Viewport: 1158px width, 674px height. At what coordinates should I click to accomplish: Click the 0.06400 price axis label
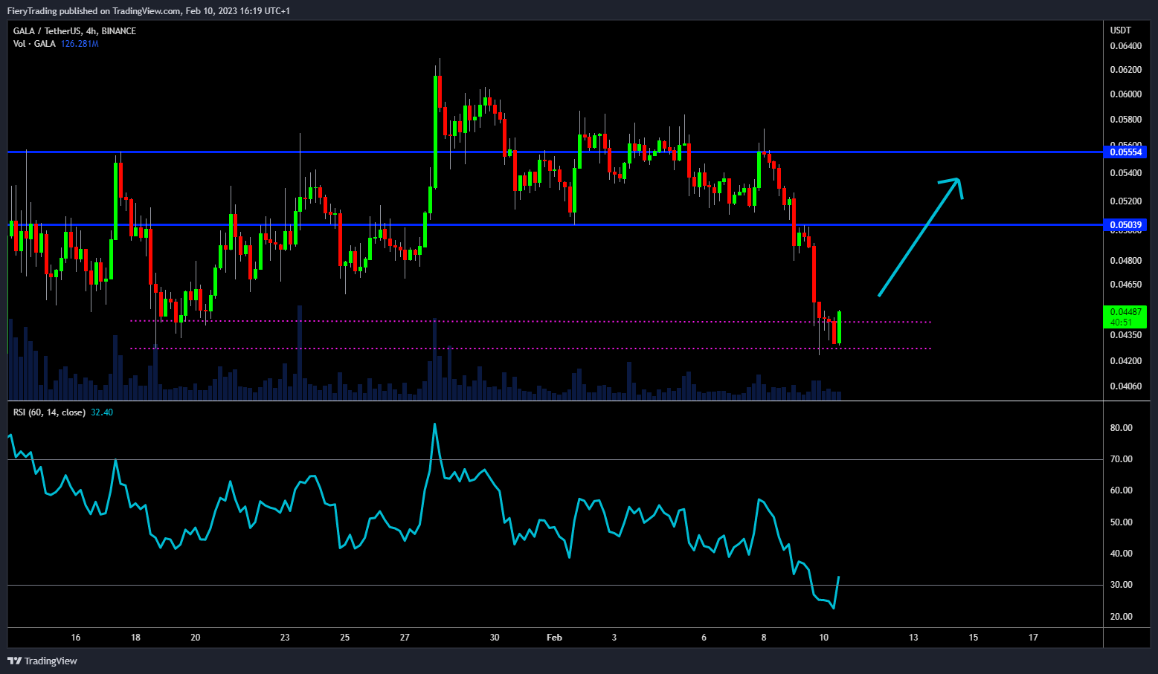tap(1125, 46)
